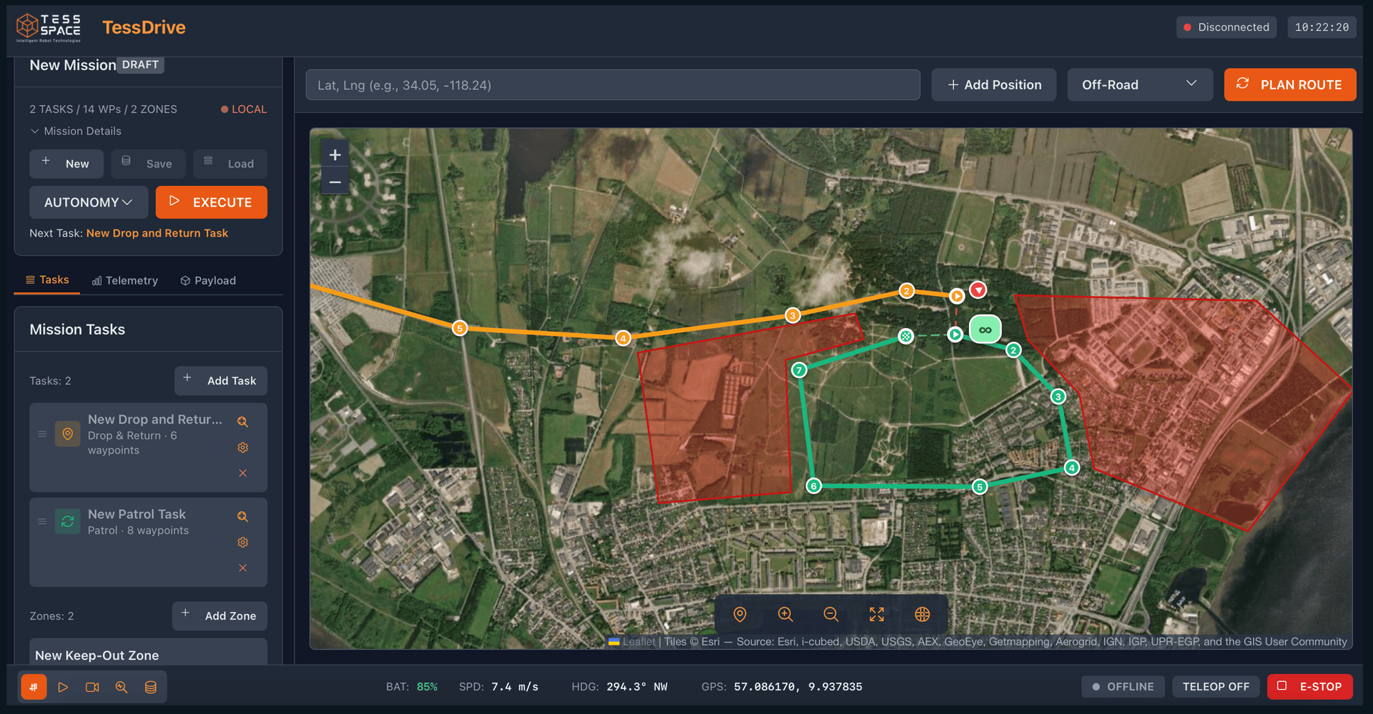Image resolution: width=1373 pixels, height=714 pixels.
Task: Locate New Drop and Return task with magnifier
Action: pyautogui.click(x=242, y=422)
